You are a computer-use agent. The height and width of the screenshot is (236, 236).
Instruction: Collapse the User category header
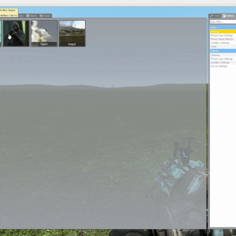click(223, 28)
